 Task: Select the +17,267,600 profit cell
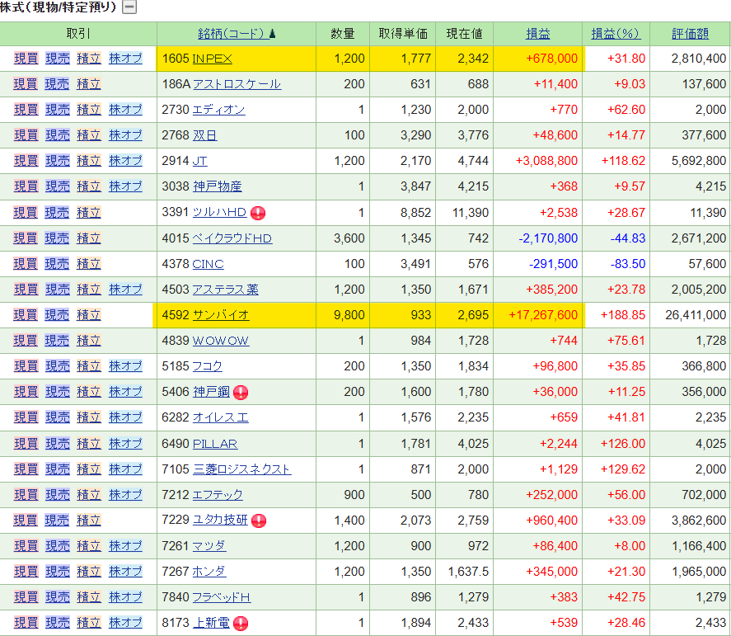pos(537,315)
